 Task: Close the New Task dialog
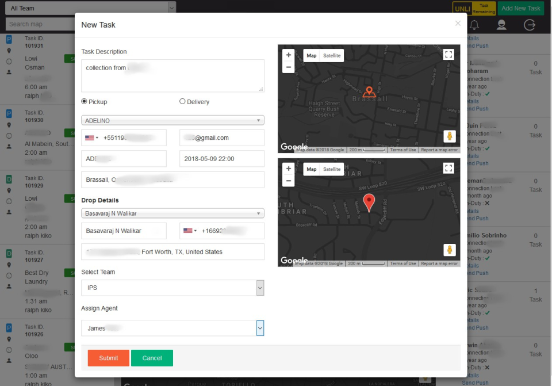458,23
